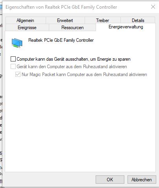The height and width of the screenshot is (188, 159).
Task: Click the dialog title 'Eigenschaften von Realtek PCIe GbE Family Controller'
Action: point(61,7)
